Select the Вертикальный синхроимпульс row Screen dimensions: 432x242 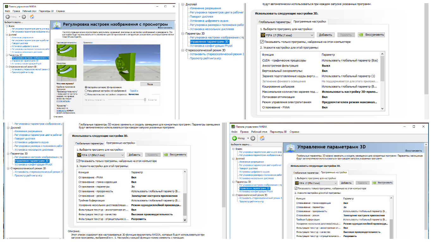click(x=320, y=71)
